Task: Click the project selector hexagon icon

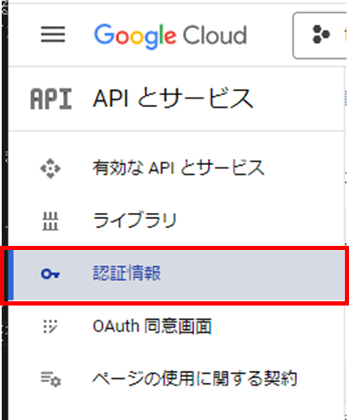Action: pos(321,35)
